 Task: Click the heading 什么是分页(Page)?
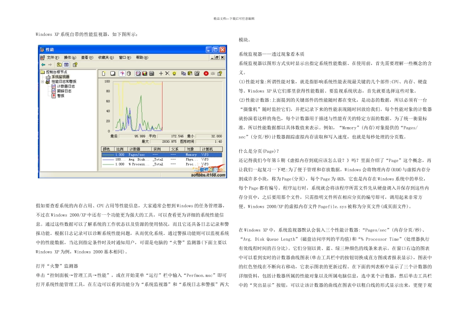point(259,151)
